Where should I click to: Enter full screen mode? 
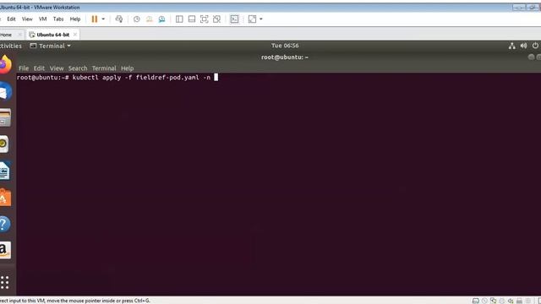(205, 19)
